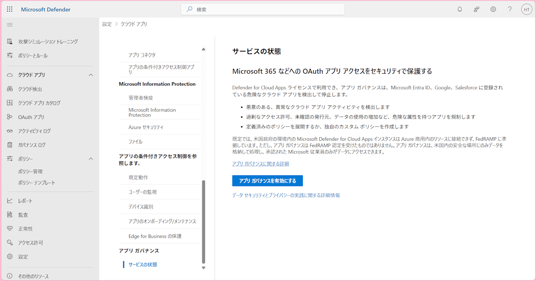
Task: Click the レポート chart icon
Action: (10, 201)
